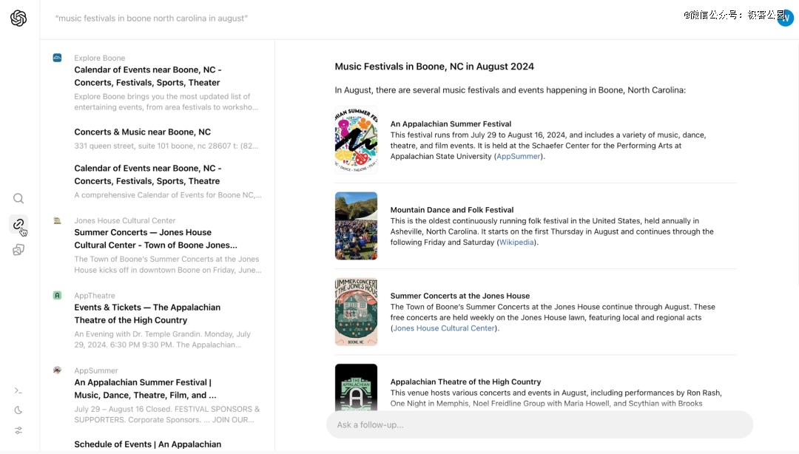Viewport: 799px width, 454px height.
Task: Click the "Ask a follow-up..." input box
Action: (539, 424)
